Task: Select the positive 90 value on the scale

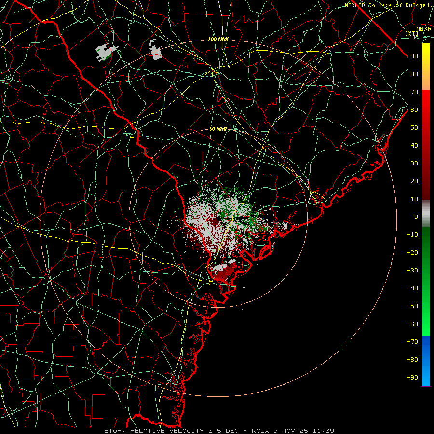Action: 414,56
